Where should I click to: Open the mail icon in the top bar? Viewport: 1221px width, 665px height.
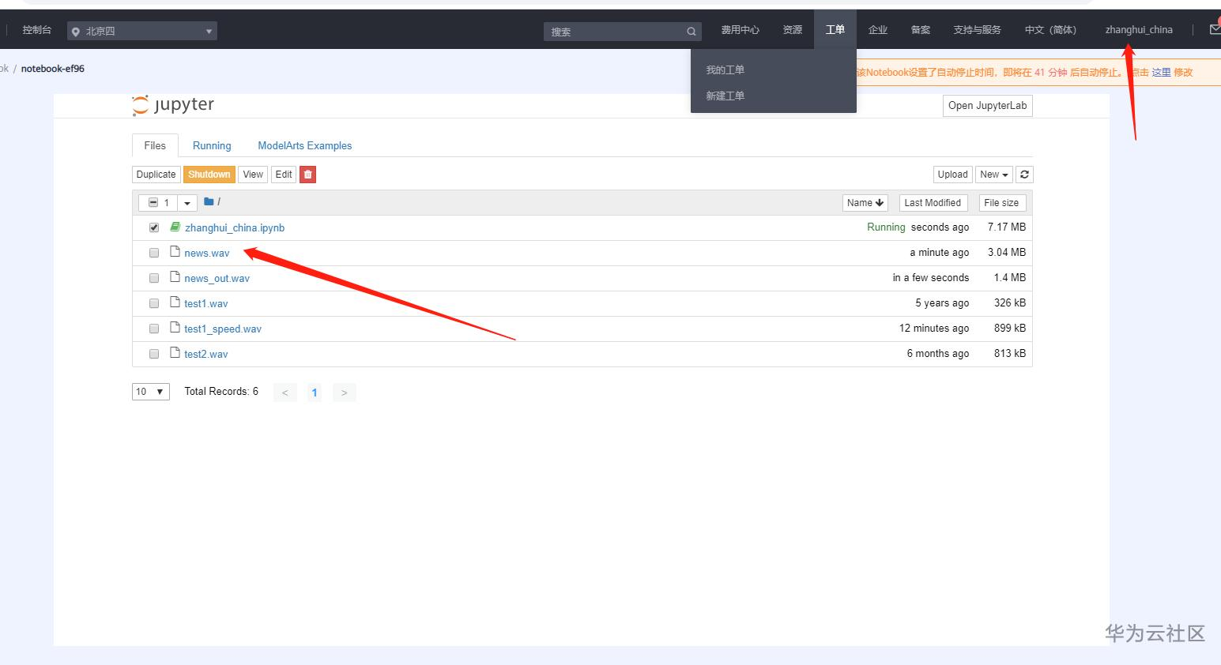coord(1215,30)
